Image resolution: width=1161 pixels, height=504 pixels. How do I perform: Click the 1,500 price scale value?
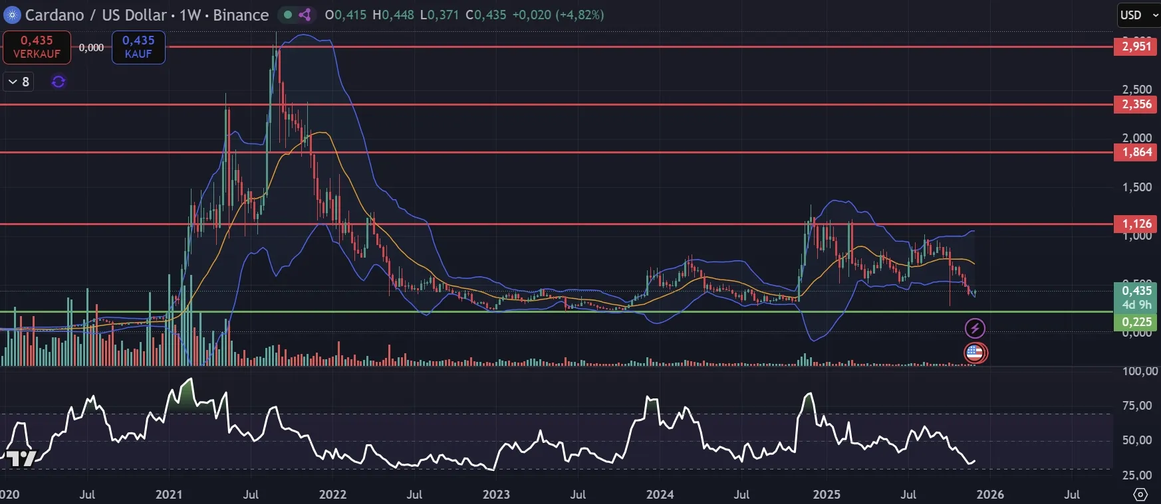coord(1137,187)
